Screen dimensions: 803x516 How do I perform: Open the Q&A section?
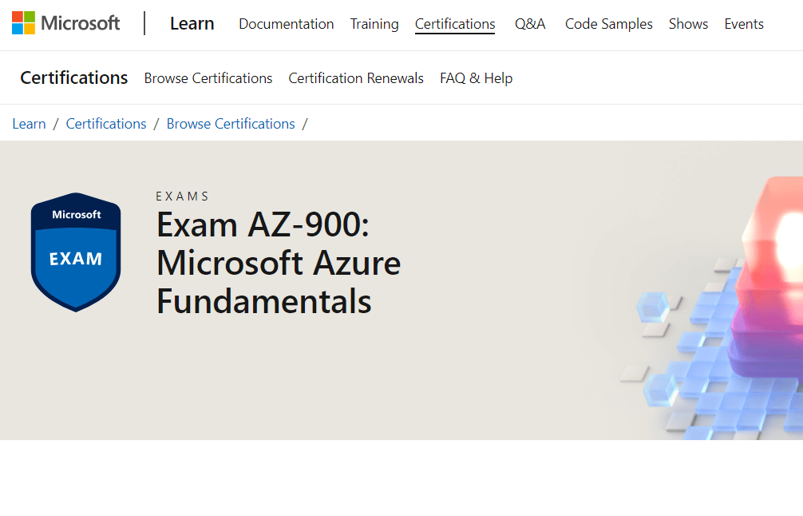tap(529, 24)
